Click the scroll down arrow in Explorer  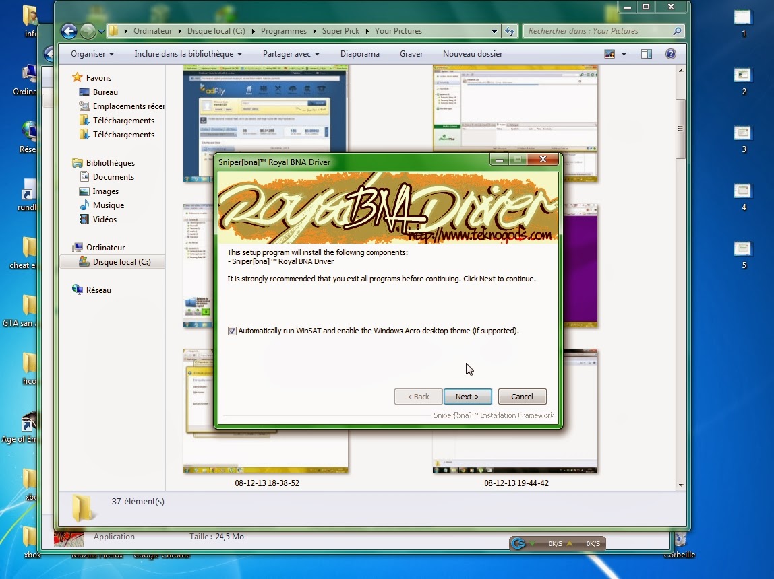(x=681, y=485)
